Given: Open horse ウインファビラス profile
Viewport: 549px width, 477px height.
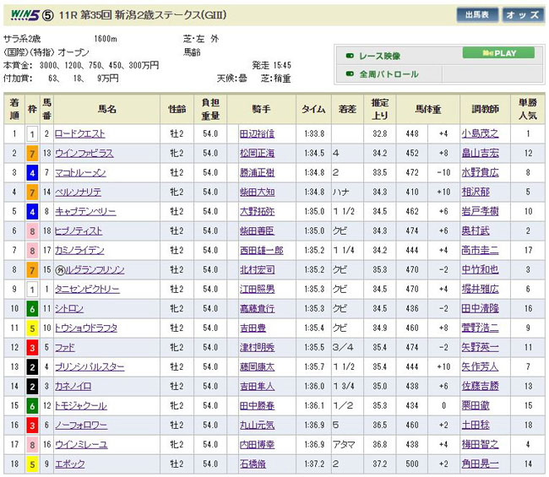Looking at the screenshot, I should pos(84,153).
